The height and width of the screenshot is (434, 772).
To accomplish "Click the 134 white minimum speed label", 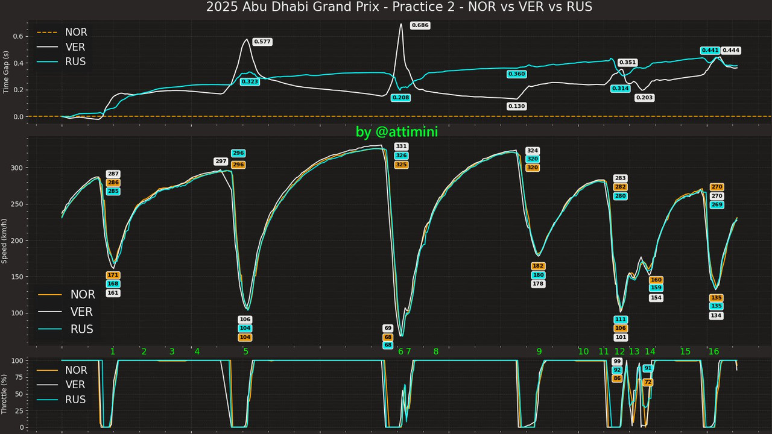I will click(717, 316).
